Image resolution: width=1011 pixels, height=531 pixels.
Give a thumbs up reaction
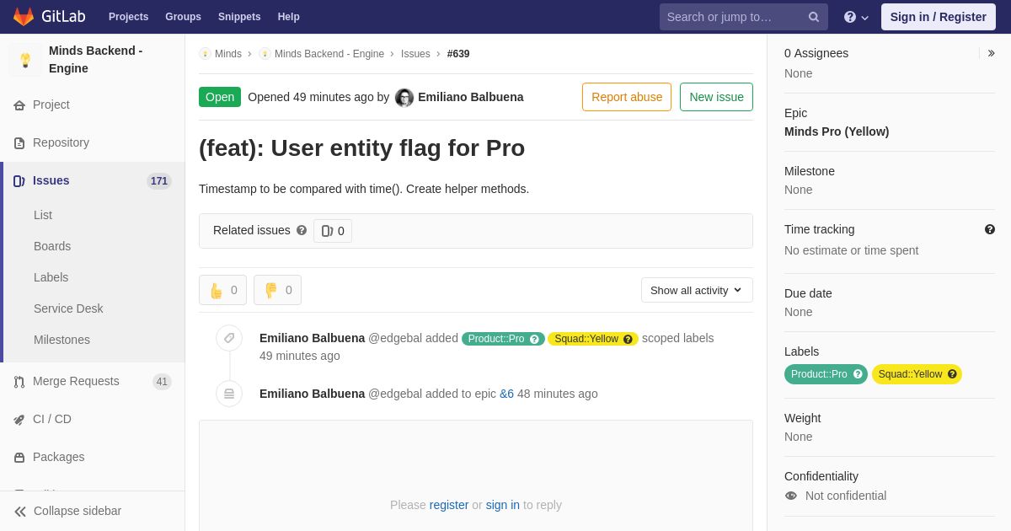222,290
